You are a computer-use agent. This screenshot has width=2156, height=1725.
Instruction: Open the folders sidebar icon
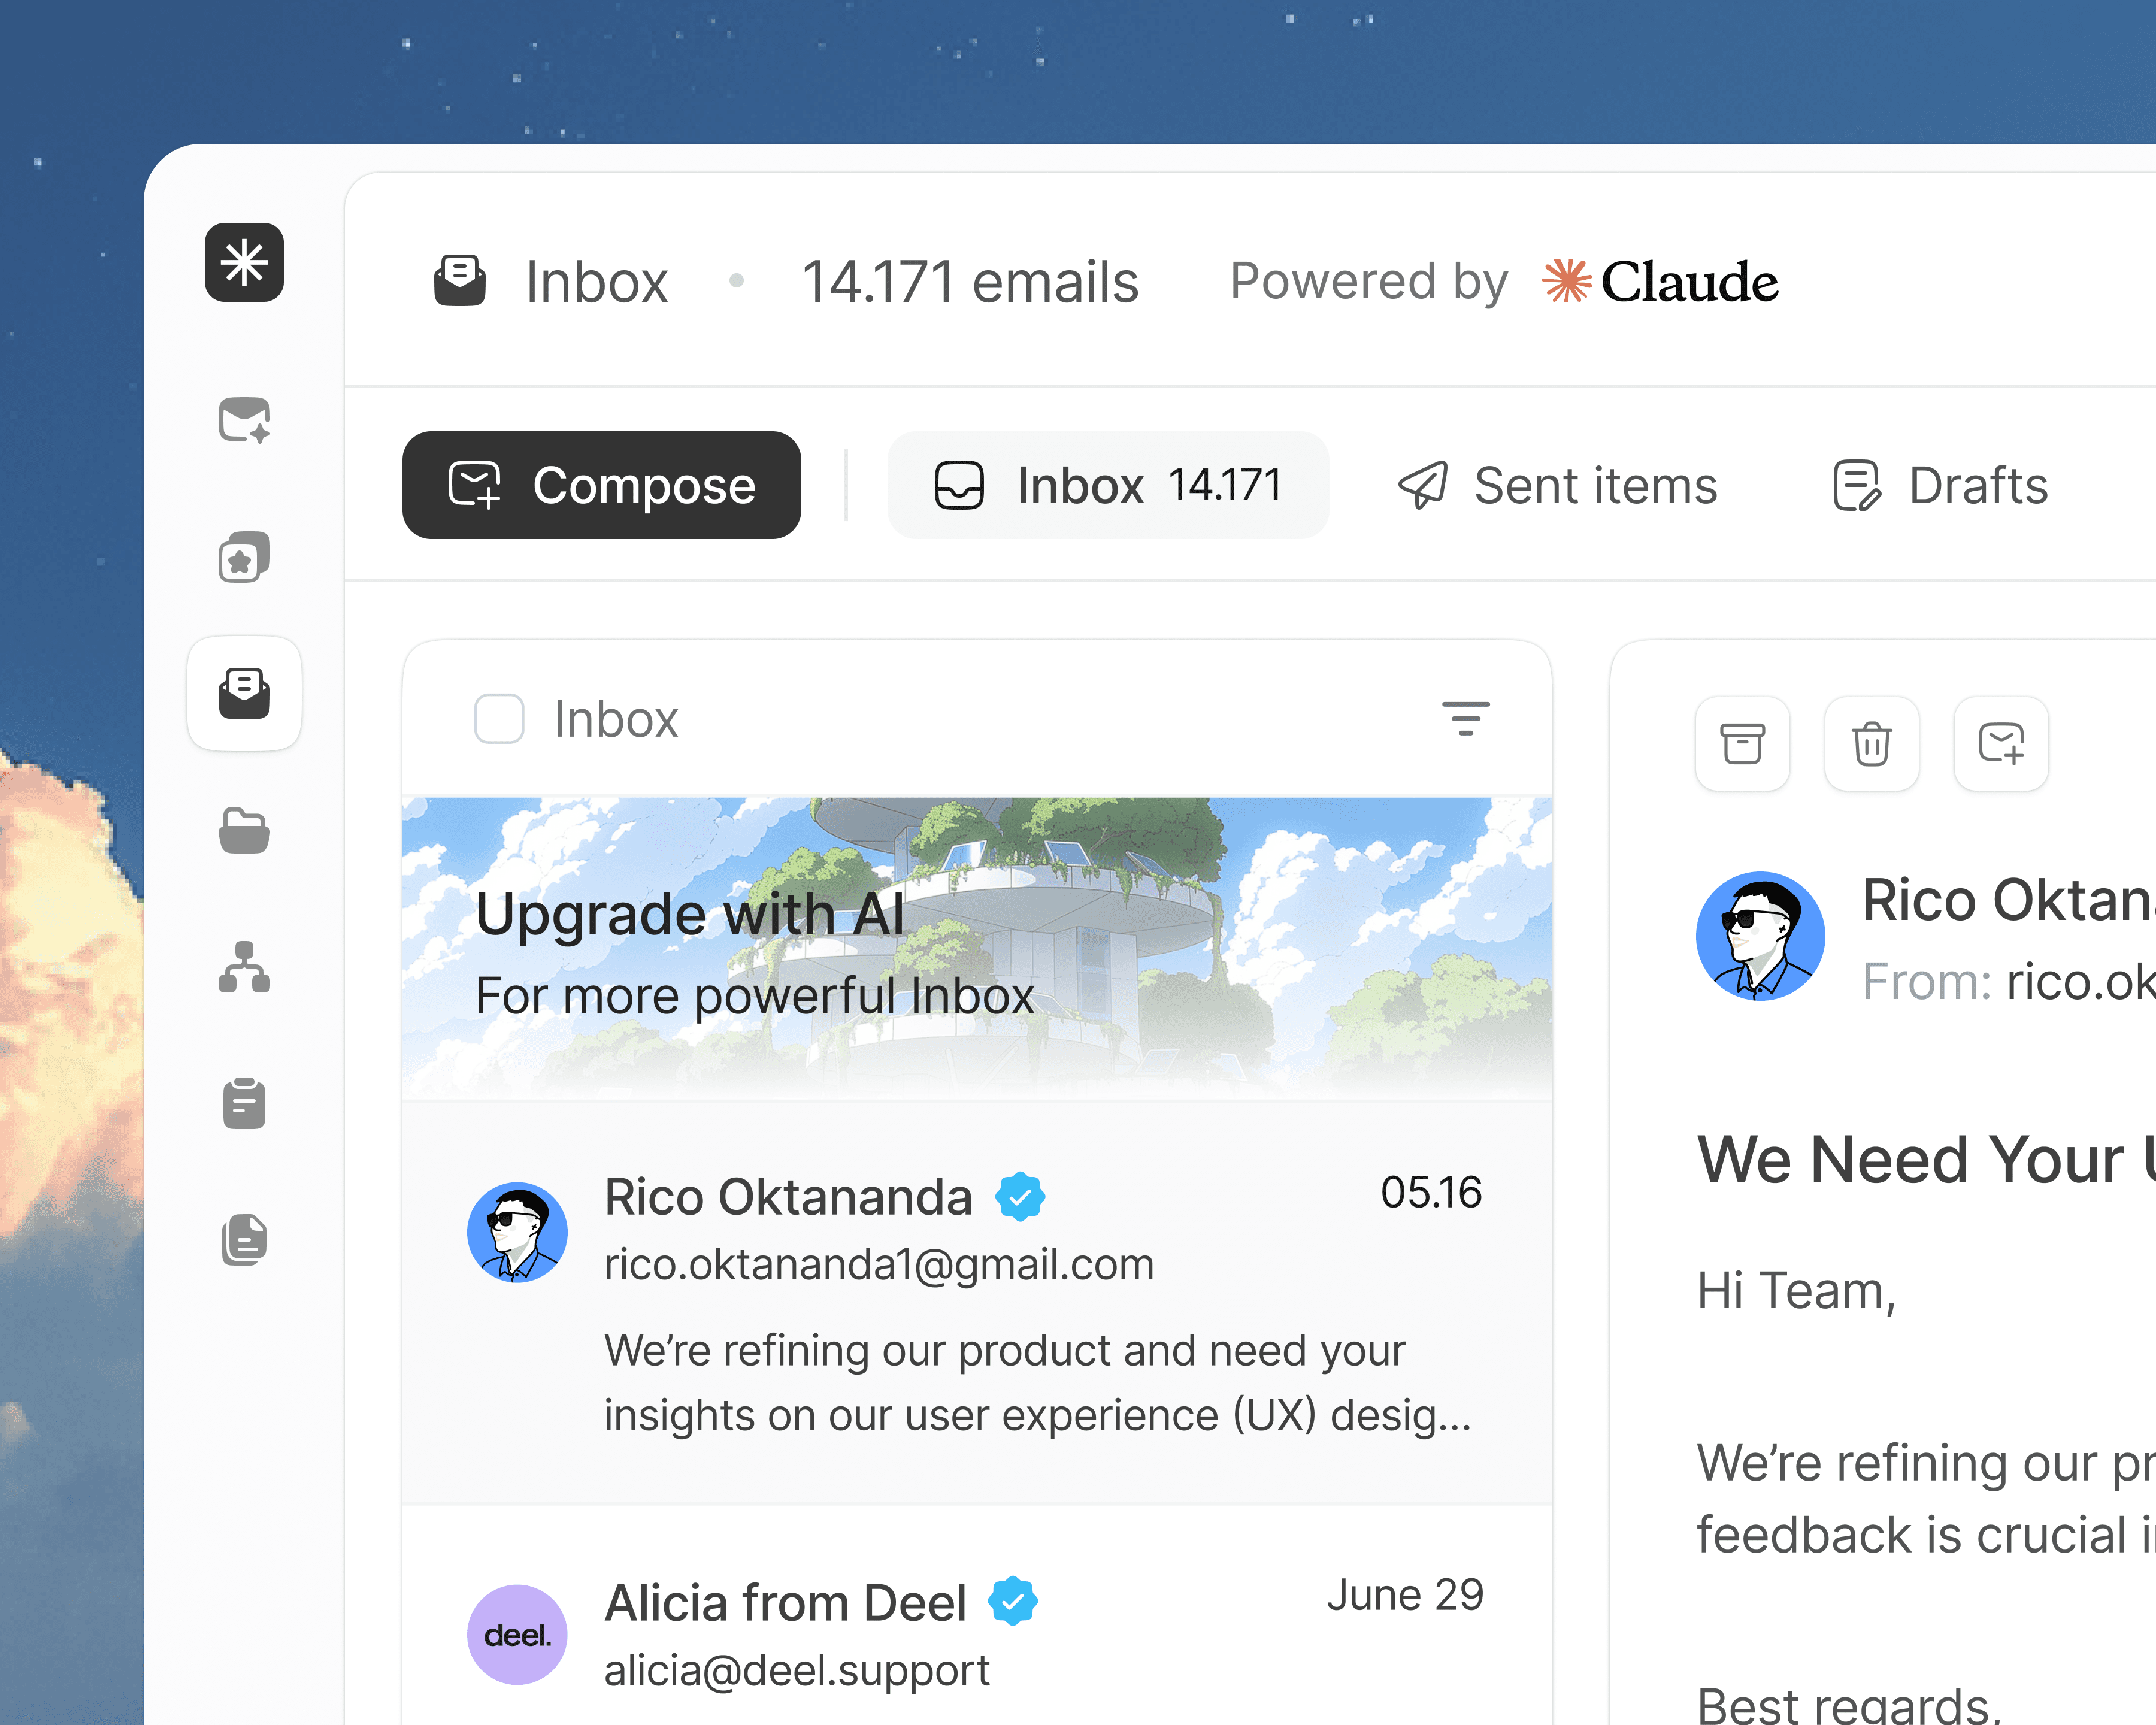pyautogui.click(x=244, y=830)
